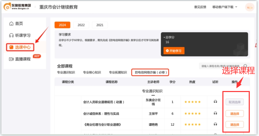Viewport: 259px width, 136px height.
Task: Click the 课程分类 column header
Action: (68, 82)
